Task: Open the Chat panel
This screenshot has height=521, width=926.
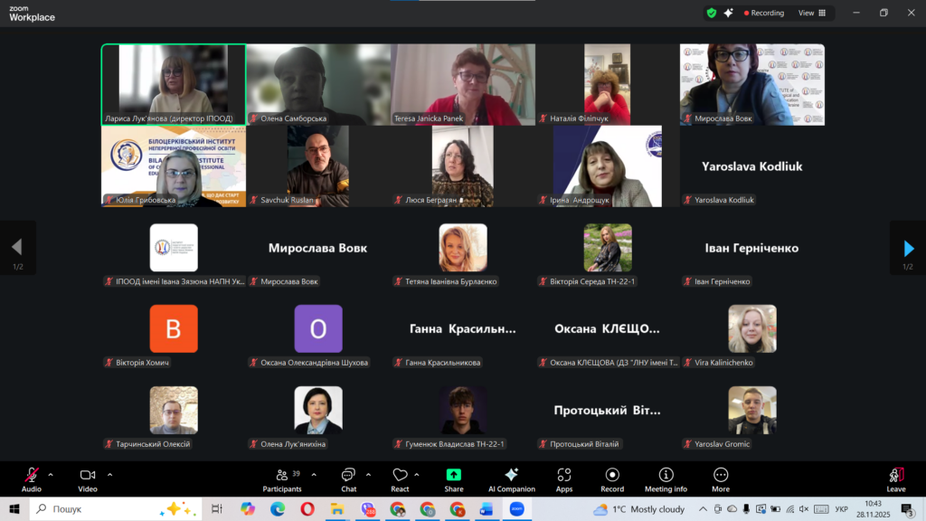Action: coord(348,478)
